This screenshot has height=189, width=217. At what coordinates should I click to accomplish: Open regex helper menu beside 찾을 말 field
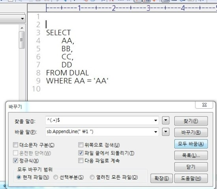166,120
